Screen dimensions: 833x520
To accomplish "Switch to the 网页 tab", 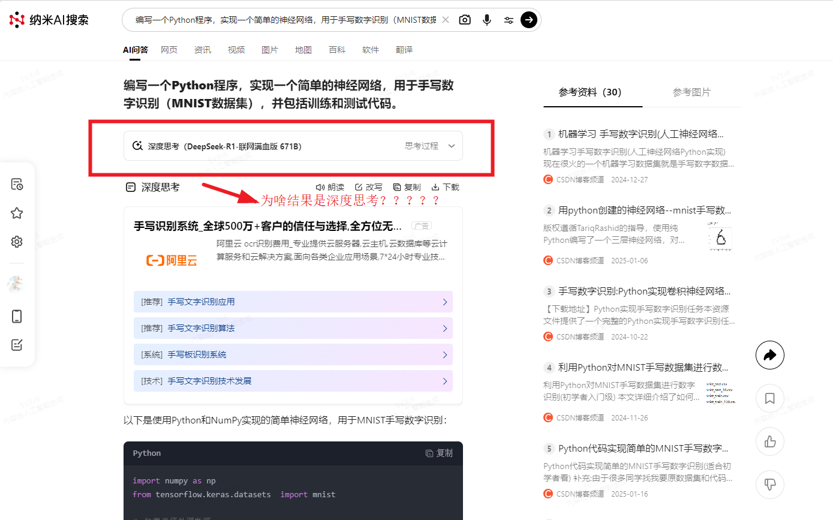I will [169, 50].
